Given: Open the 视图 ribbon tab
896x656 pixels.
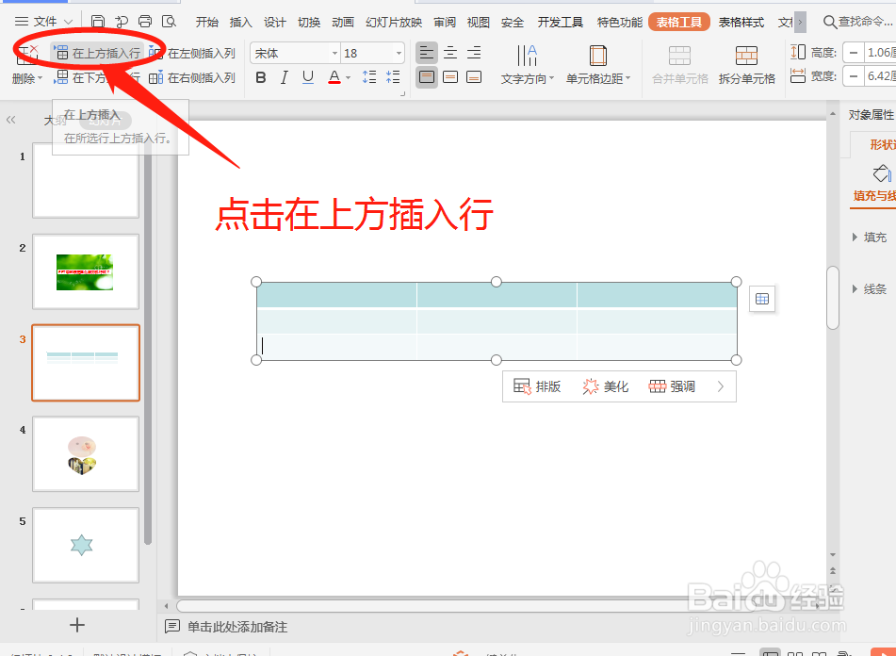Looking at the screenshot, I should (479, 23).
